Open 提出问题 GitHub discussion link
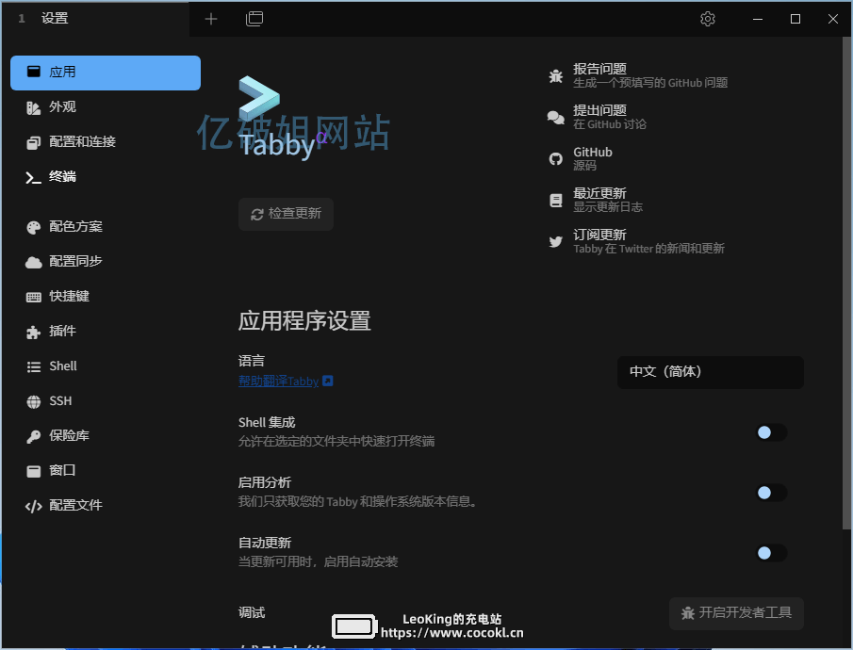853x650 pixels. pos(598,117)
